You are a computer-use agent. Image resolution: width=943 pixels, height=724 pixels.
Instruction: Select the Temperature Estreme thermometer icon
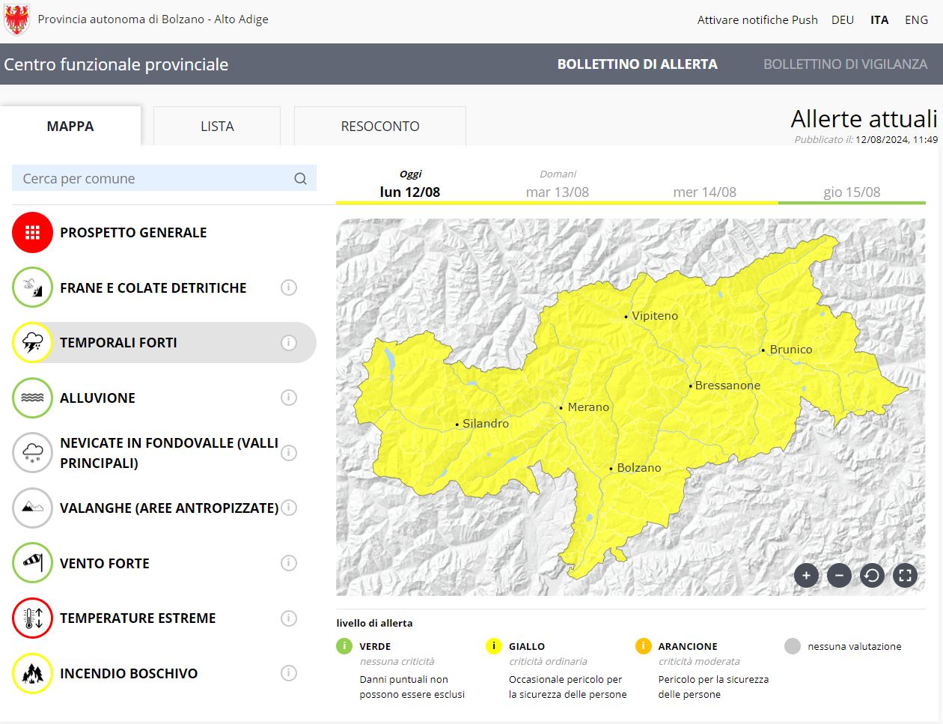click(32, 618)
